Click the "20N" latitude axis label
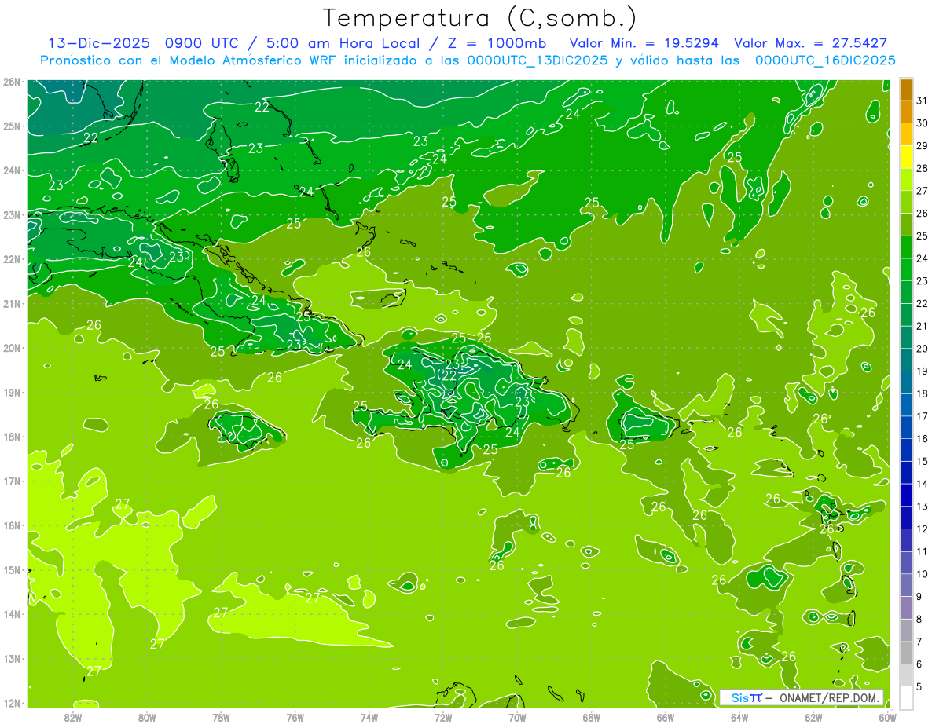 click(12, 348)
